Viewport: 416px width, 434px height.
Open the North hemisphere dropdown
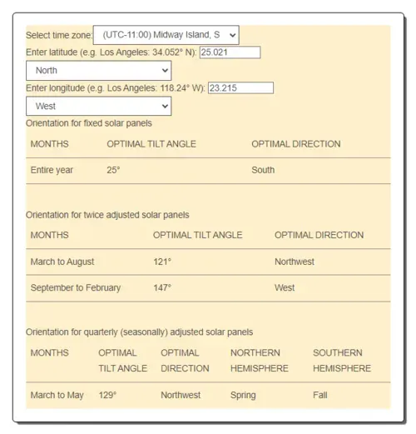(x=99, y=71)
